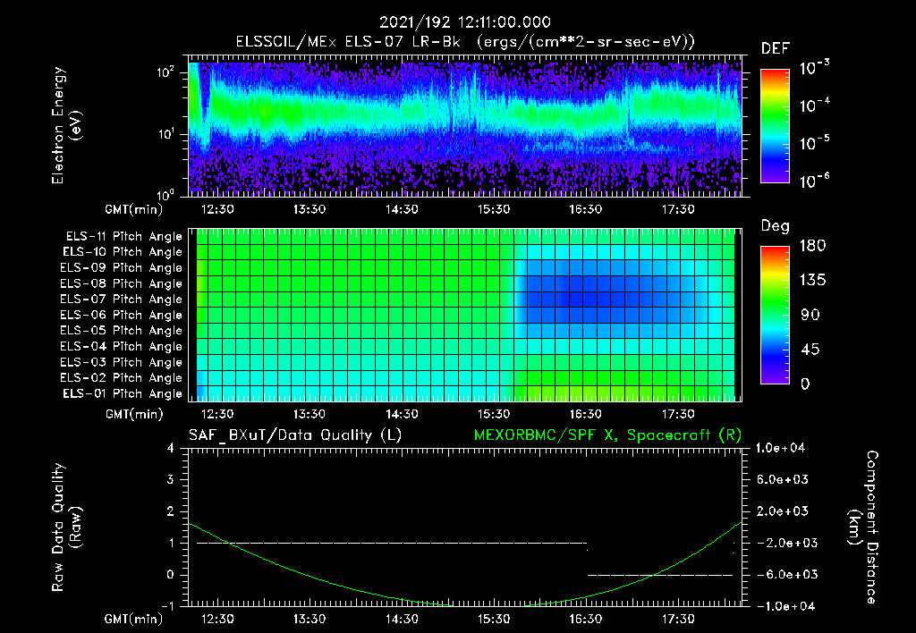The height and width of the screenshot is (633, 916).
Task: Click the 10^-6 DEF scale value
Action: pyautogui.click(x=814, y=181)
